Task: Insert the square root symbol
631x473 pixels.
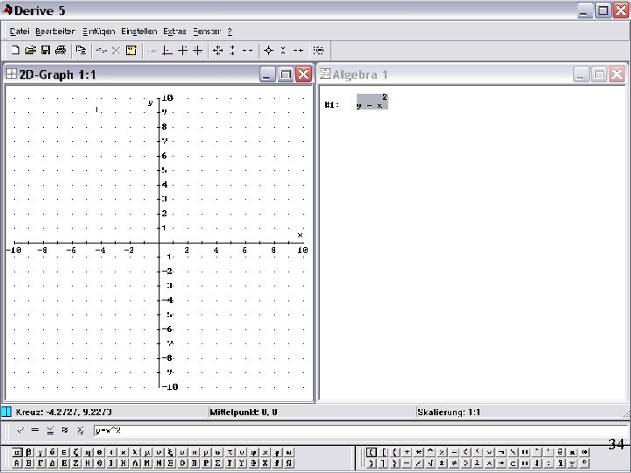Action: (430, 463)
